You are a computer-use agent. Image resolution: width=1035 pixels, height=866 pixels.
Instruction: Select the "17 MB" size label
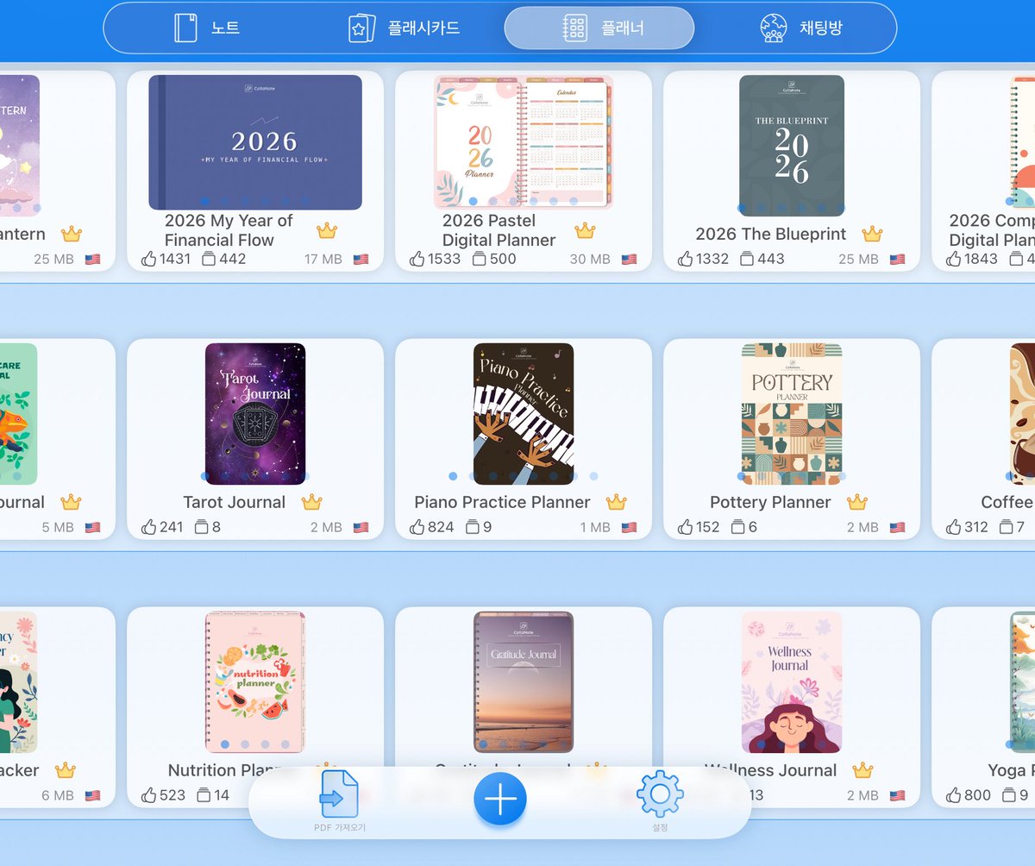323,259
